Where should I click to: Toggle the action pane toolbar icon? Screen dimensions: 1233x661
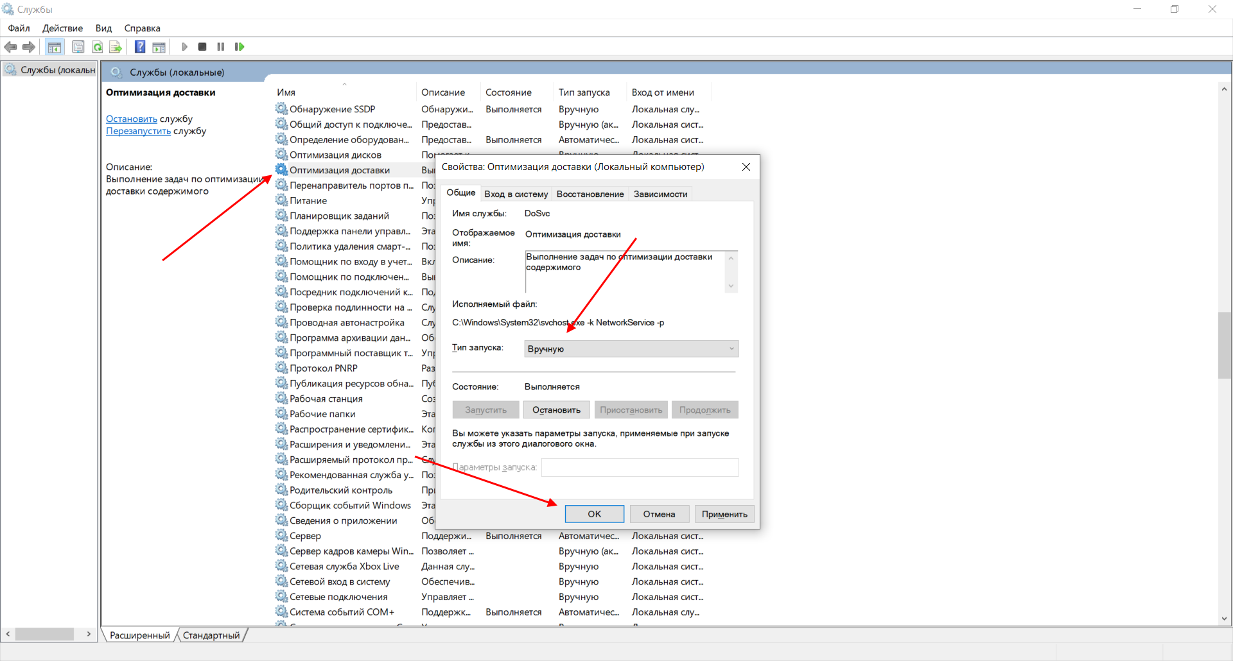tap(159, 47)
